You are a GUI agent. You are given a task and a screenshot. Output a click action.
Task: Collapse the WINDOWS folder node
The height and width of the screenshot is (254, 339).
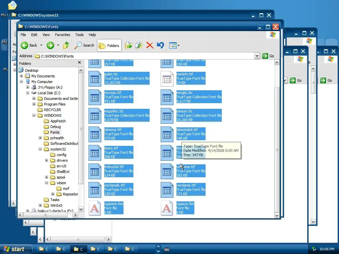point(34,115)
